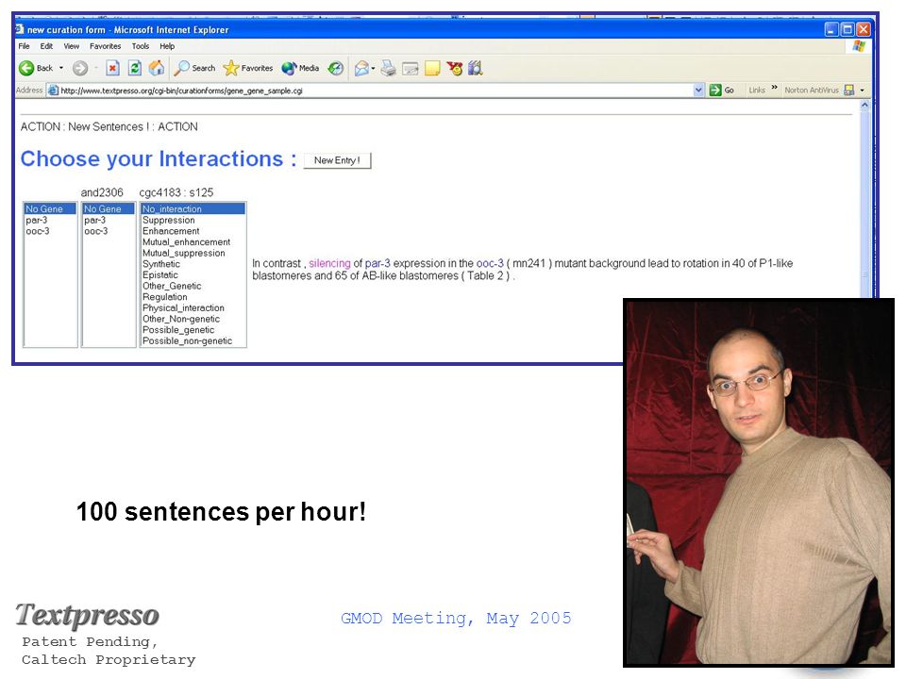Click the yellow Discuss note icon
The image size is (906, 679).
(432, 69)
